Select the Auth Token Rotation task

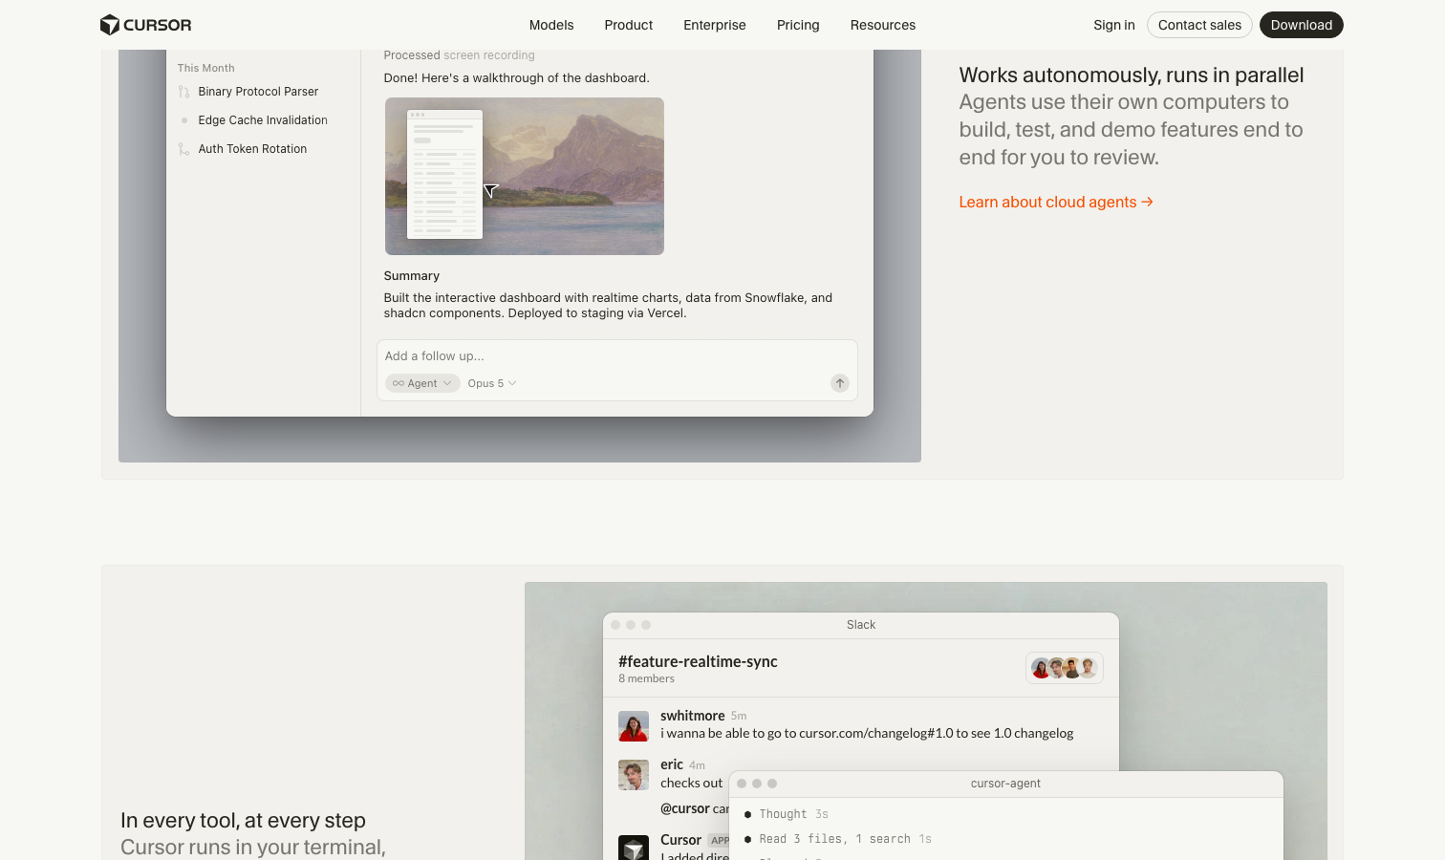252,149
